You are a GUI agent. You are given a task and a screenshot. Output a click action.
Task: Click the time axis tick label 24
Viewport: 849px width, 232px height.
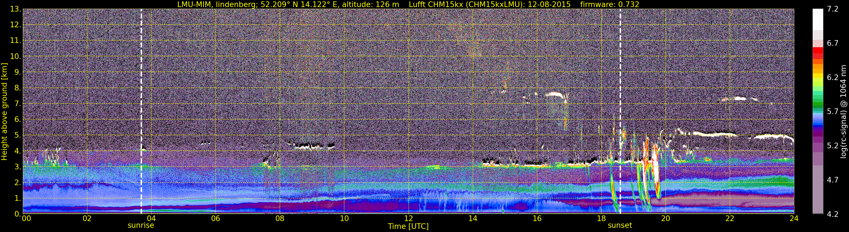point(794,219)
